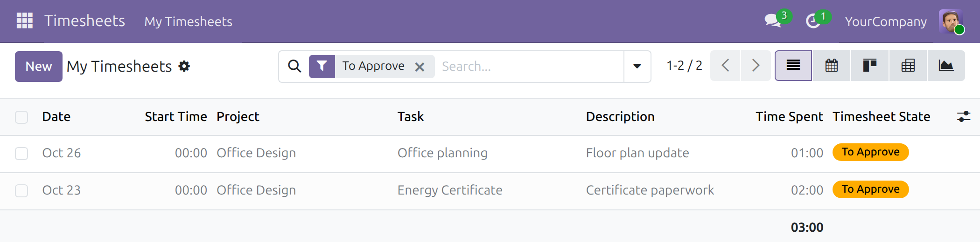This screenshot has height=242, width=980.
Task: Go to the previous page of records
Action: [x=725, y=66]
